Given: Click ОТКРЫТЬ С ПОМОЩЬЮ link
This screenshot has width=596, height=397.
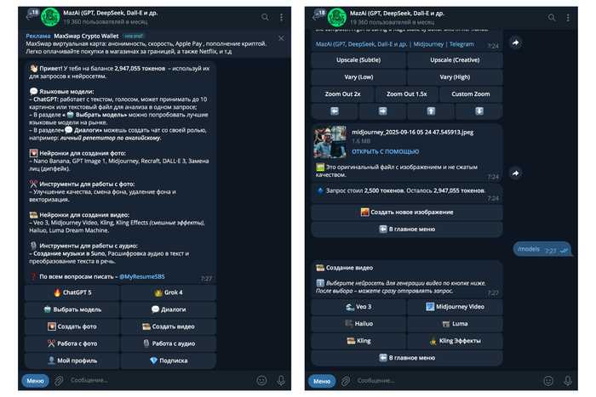Looking at the screenshot, I should [x=385, y=151].
